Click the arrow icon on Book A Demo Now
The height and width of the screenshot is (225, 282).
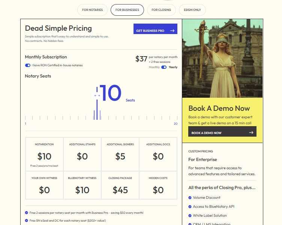click(x=251, y=133)
